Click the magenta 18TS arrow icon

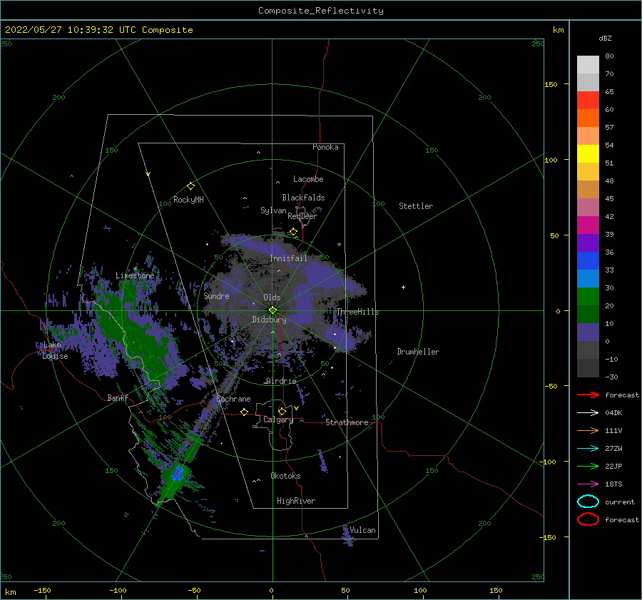[588, 484]
